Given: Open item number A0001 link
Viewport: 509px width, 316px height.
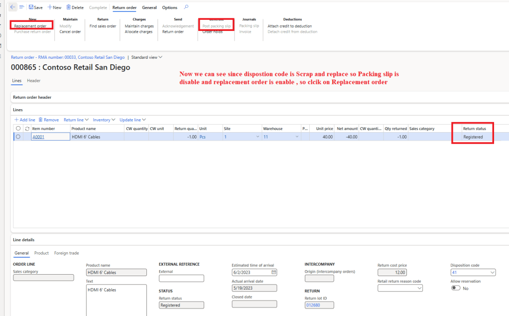Looking at the screenshot, I should point(38,137).
